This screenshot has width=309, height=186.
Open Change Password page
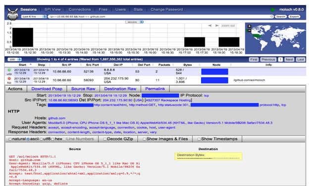167,9
